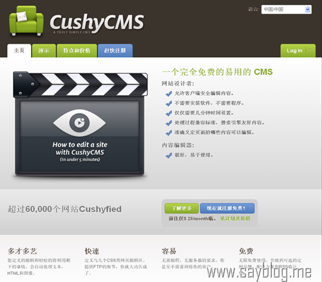Image resolution: width=322 pixels, height=282 pixels.
Task: Click the 超过60,000个网站Cushyfied text
Action: click(64, 209)
